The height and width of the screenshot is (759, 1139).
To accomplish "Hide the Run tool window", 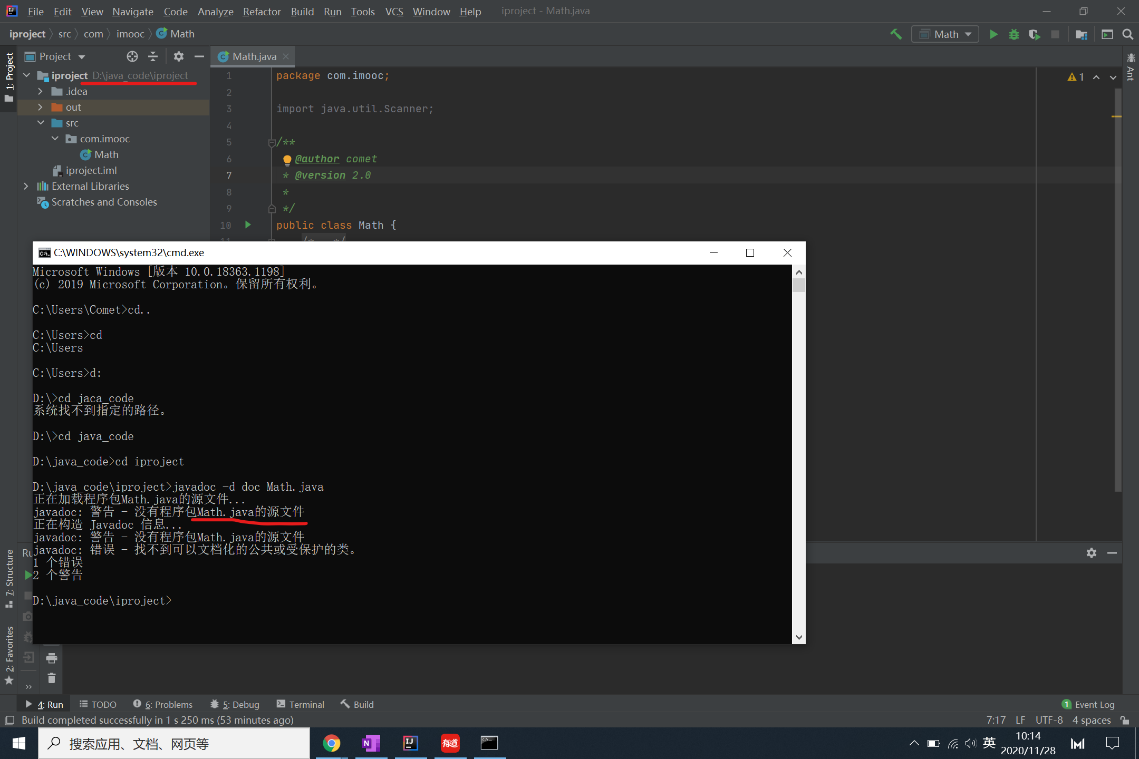I will pos(1112,553).
